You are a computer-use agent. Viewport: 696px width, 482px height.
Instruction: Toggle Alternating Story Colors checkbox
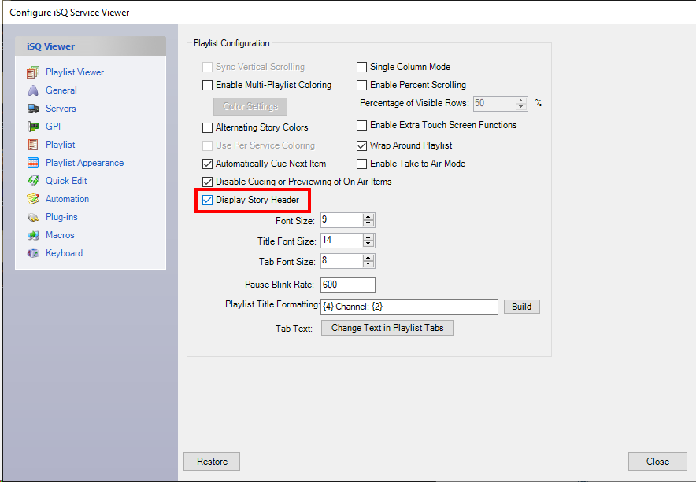click(208, 127)
